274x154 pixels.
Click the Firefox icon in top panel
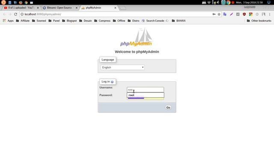pos(21,3)
